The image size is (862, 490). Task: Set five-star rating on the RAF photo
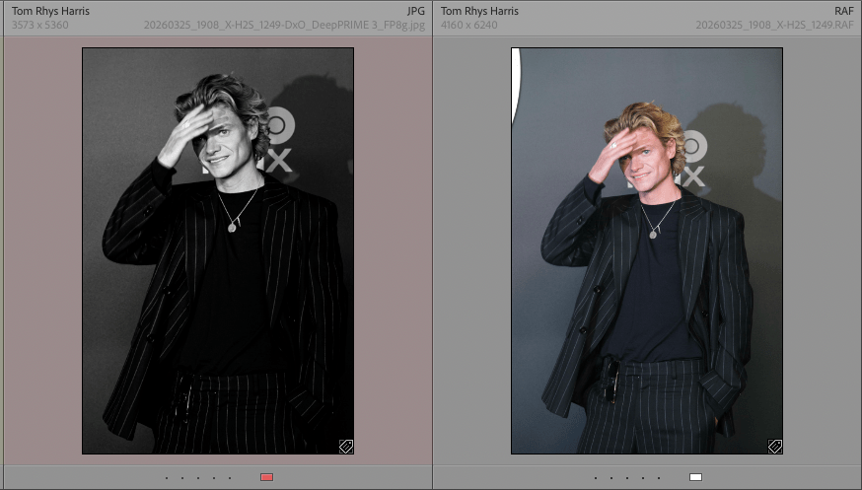659,478
